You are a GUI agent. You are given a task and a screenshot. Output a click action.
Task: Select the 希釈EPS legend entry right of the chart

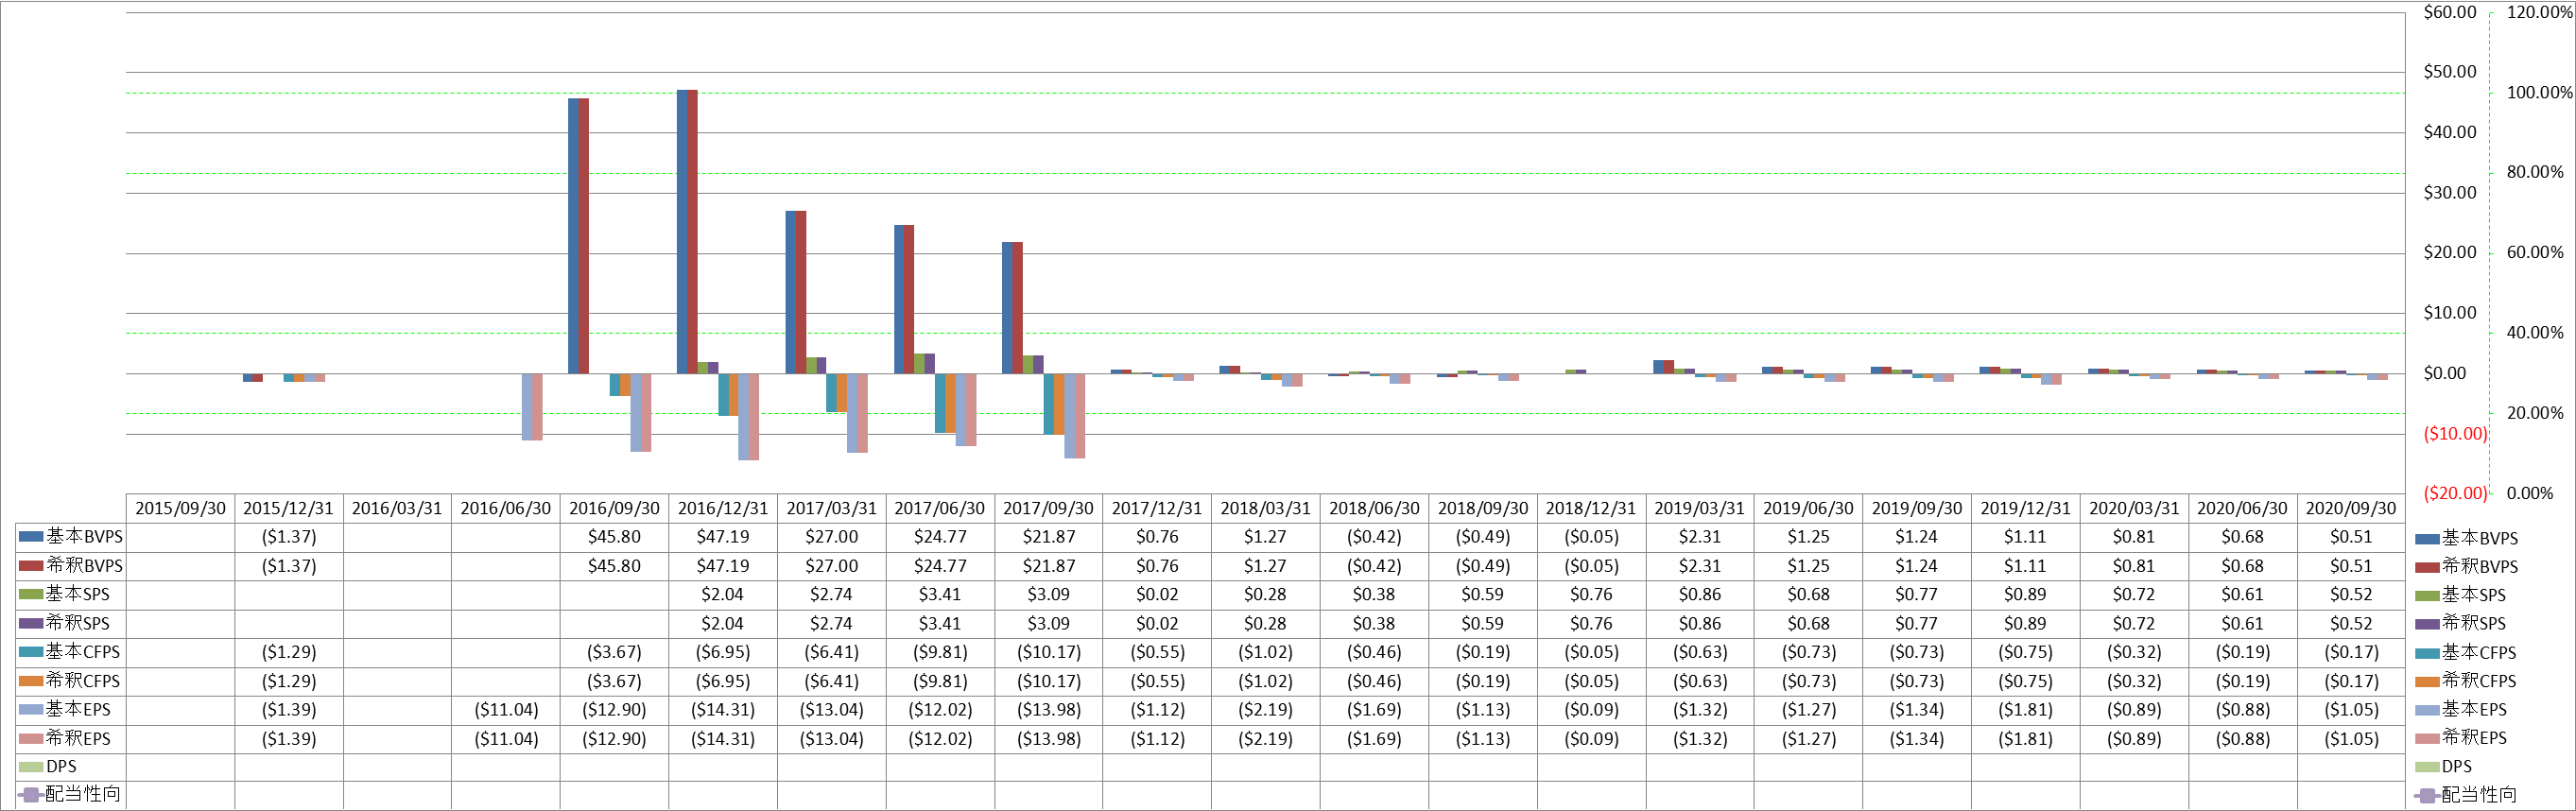[x=2460, y=737]
